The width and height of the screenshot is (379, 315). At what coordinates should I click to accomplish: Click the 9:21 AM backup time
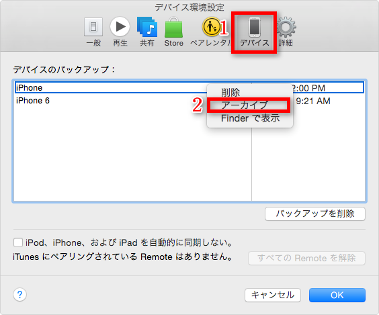click(313, 101)
